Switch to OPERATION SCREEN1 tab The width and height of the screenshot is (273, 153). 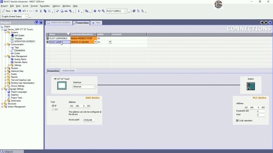coord(59,23)
